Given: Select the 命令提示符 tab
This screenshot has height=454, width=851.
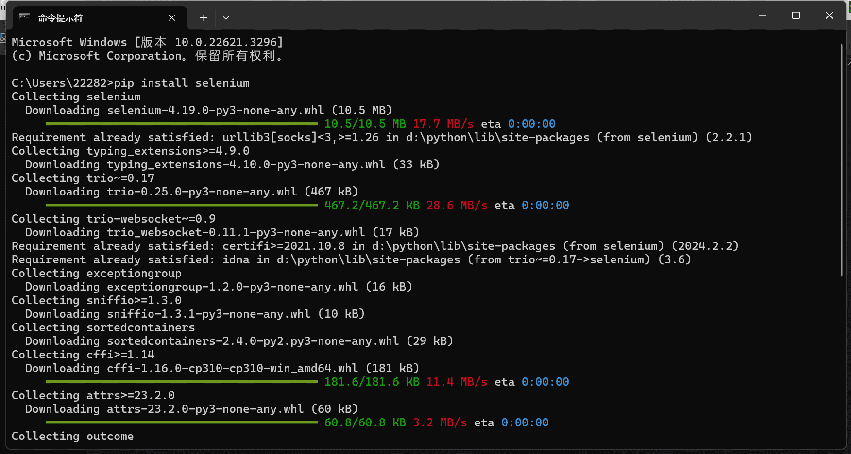Looking at the screenshot, I should [x=100, y=18].
